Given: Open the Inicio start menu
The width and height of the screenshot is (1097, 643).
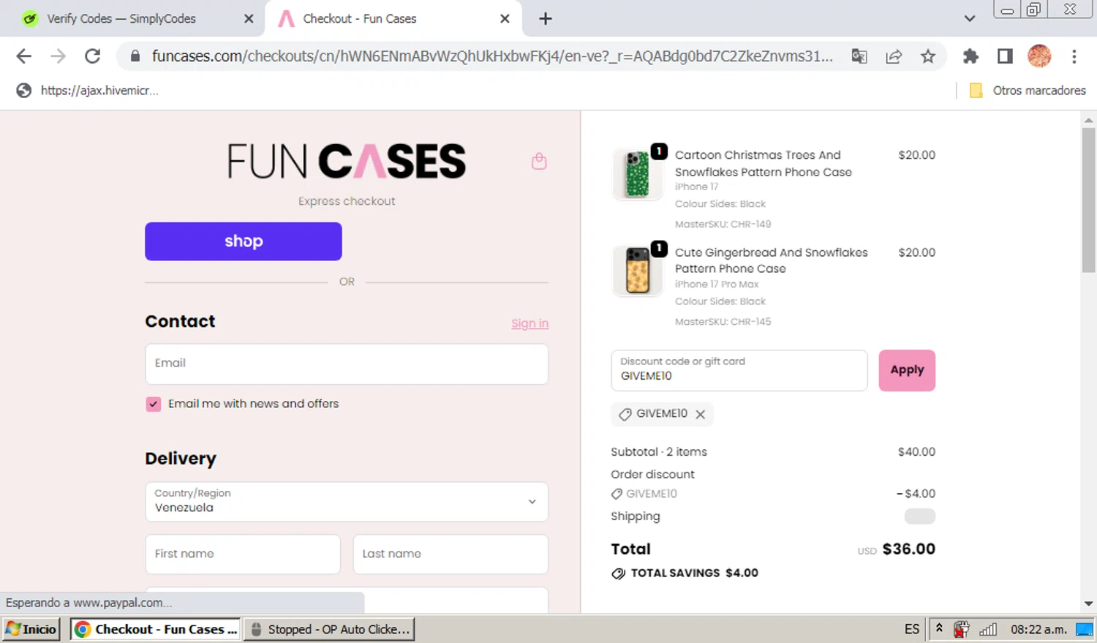Looking at the screenshot, I should tap(31, 629).
